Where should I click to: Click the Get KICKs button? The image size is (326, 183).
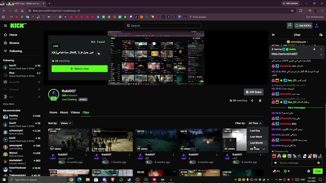coord(303,25)
